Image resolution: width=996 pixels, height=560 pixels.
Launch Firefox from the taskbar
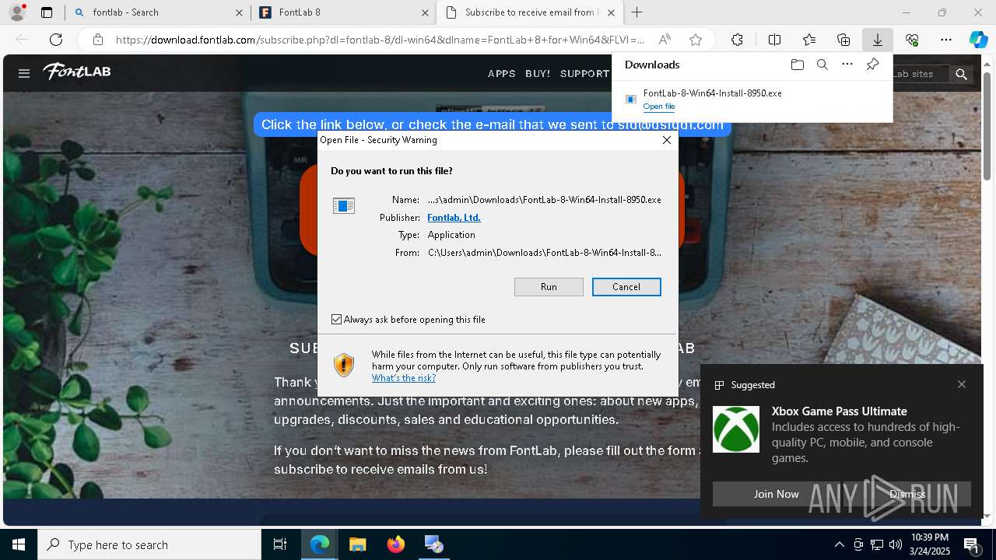[396, 544]
